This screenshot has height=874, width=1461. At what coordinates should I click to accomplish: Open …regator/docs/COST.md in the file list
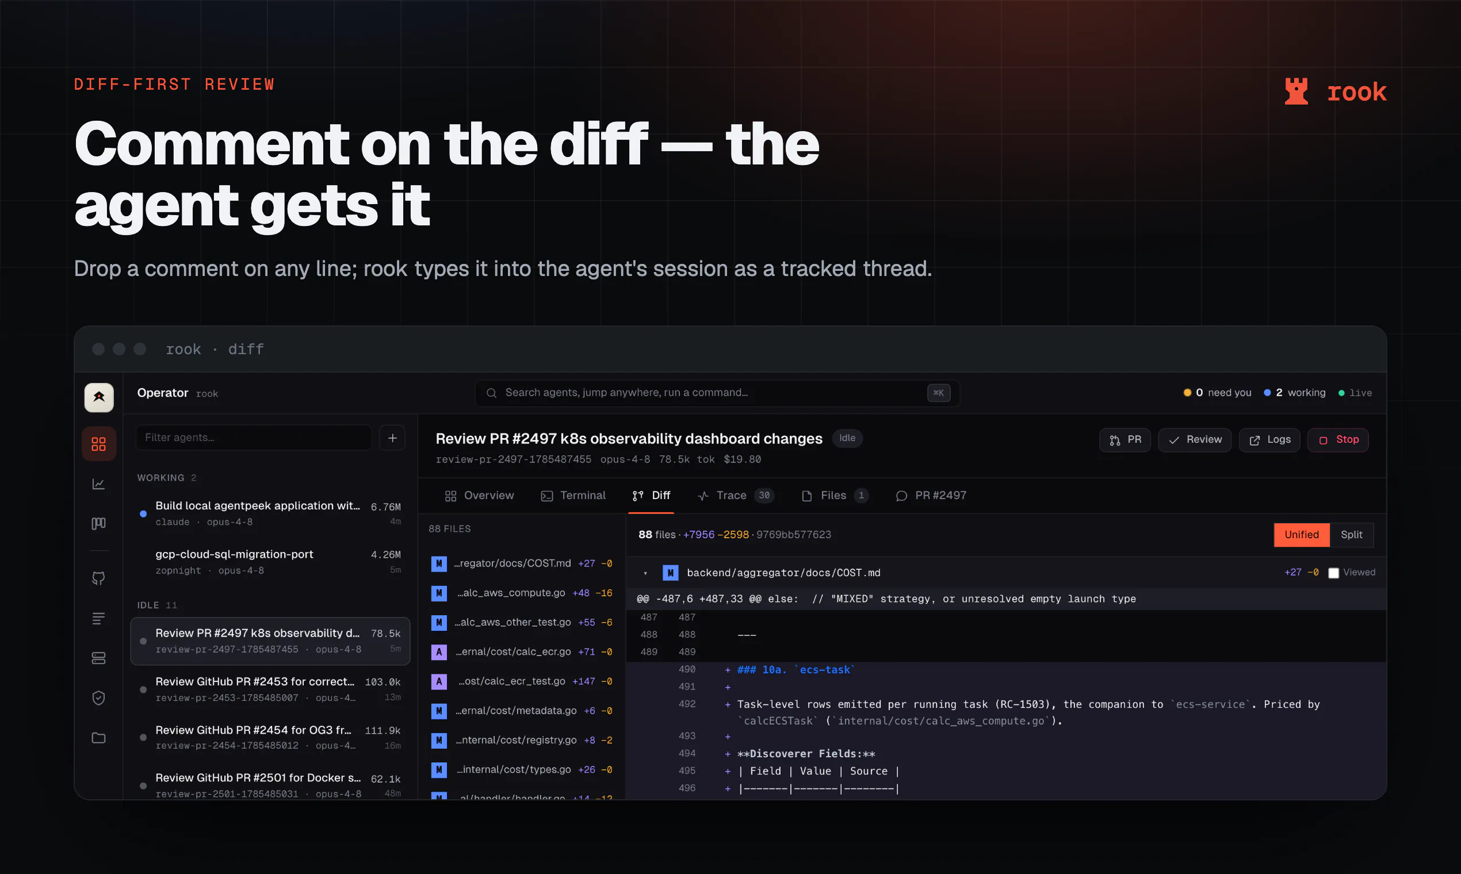coord(522,563)
